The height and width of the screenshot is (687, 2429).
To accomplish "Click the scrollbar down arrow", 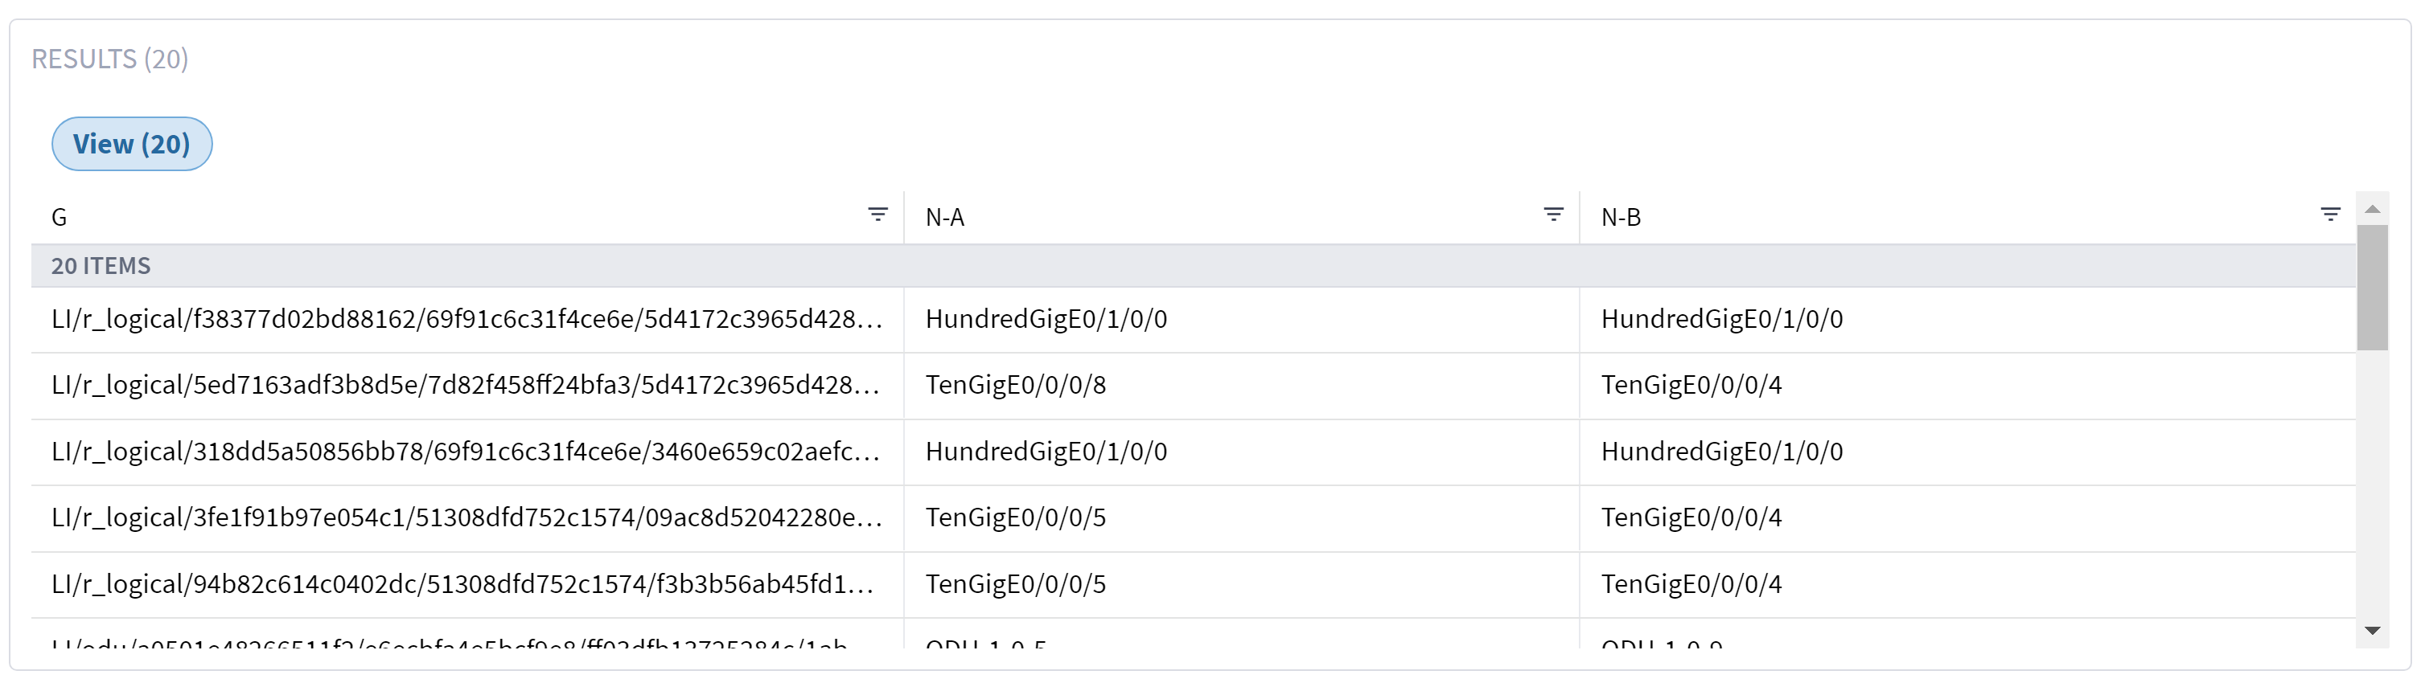I will click(2374, 632).
